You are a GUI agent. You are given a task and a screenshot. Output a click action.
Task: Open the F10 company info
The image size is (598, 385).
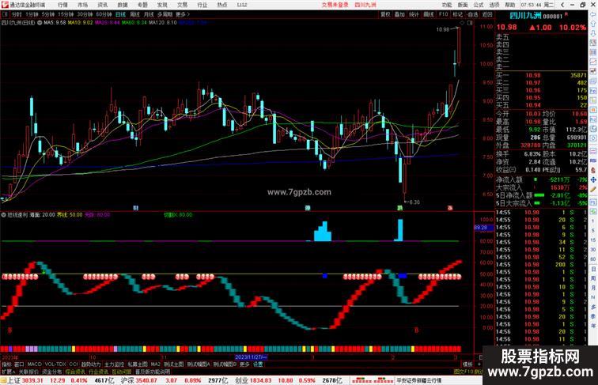click(x=443, y=14)
